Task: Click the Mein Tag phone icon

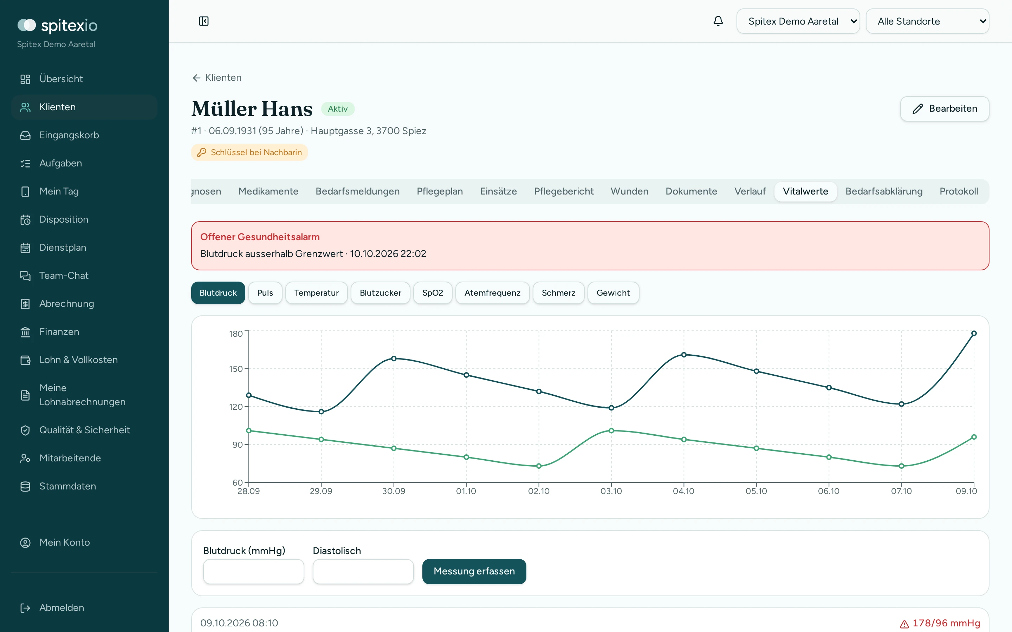Action: (25, 191)
